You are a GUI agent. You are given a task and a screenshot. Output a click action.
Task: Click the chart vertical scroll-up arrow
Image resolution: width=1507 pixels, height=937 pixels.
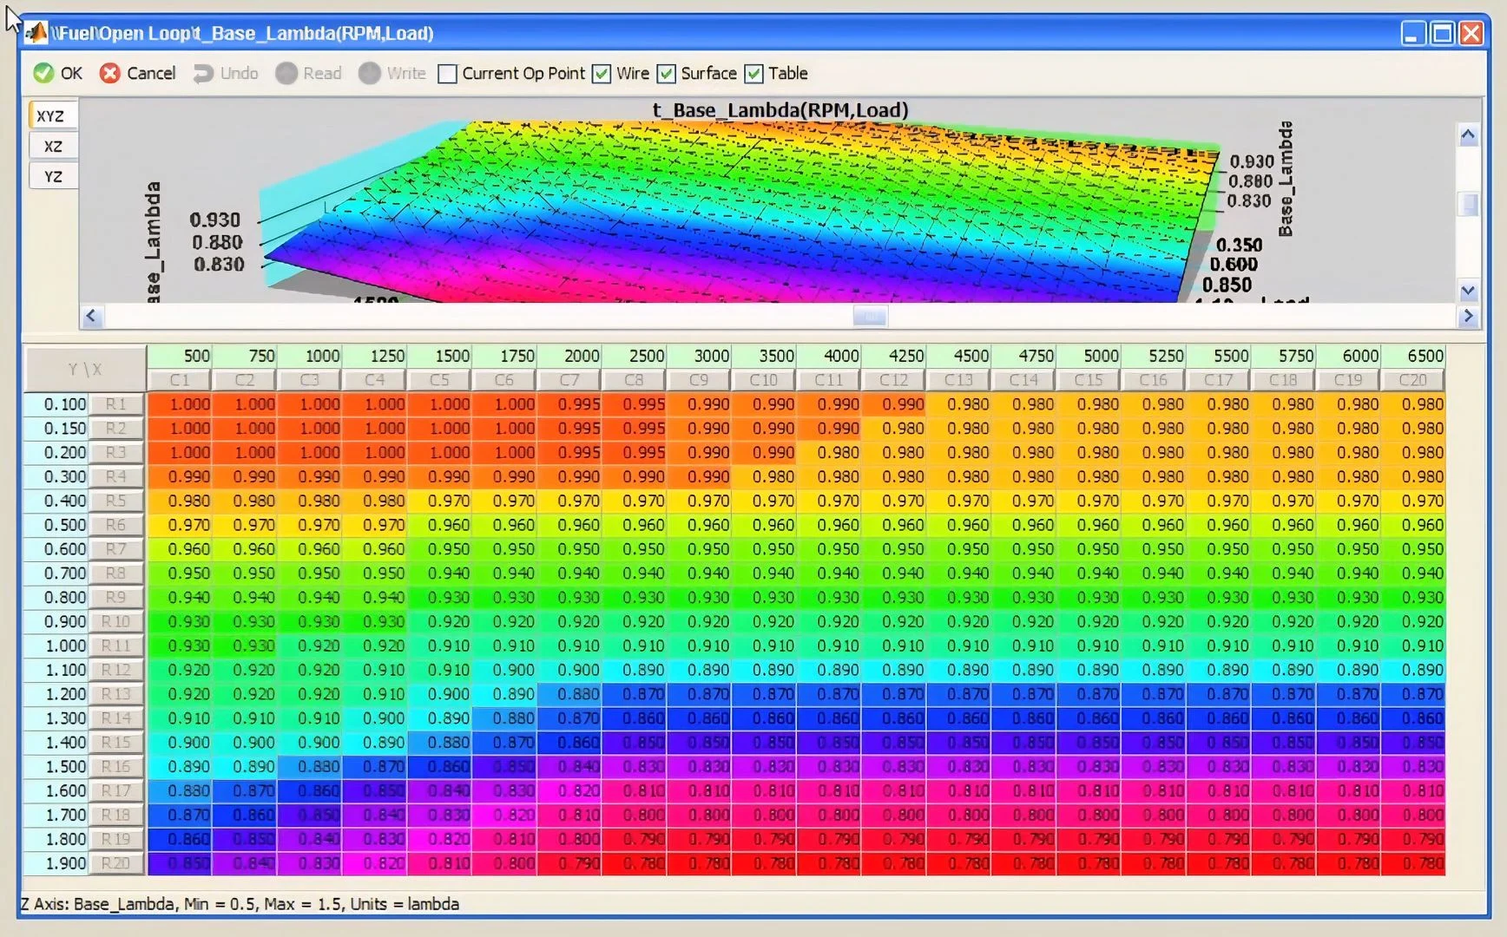[1468, 134]
